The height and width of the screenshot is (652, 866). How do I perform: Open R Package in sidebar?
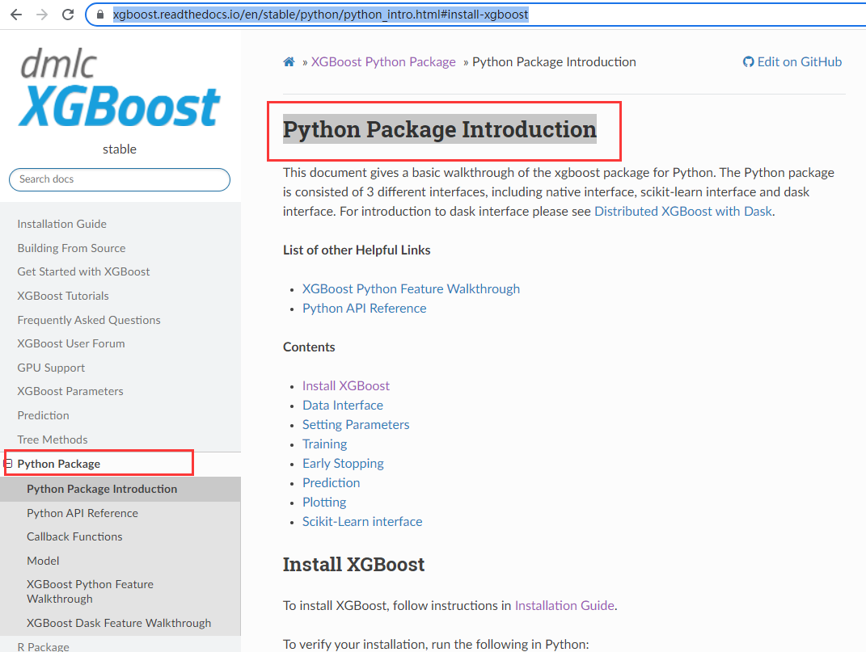coord(43,646)
